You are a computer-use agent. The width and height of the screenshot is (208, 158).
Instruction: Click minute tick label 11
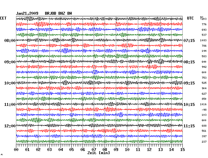138,150
